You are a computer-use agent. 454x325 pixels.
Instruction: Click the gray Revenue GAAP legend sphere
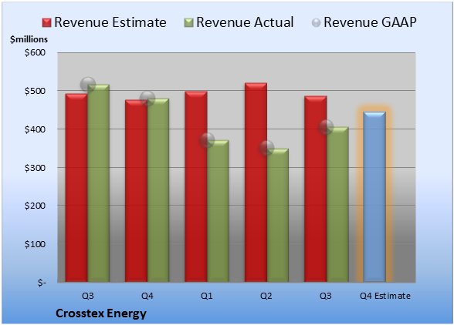pos(317,22)
